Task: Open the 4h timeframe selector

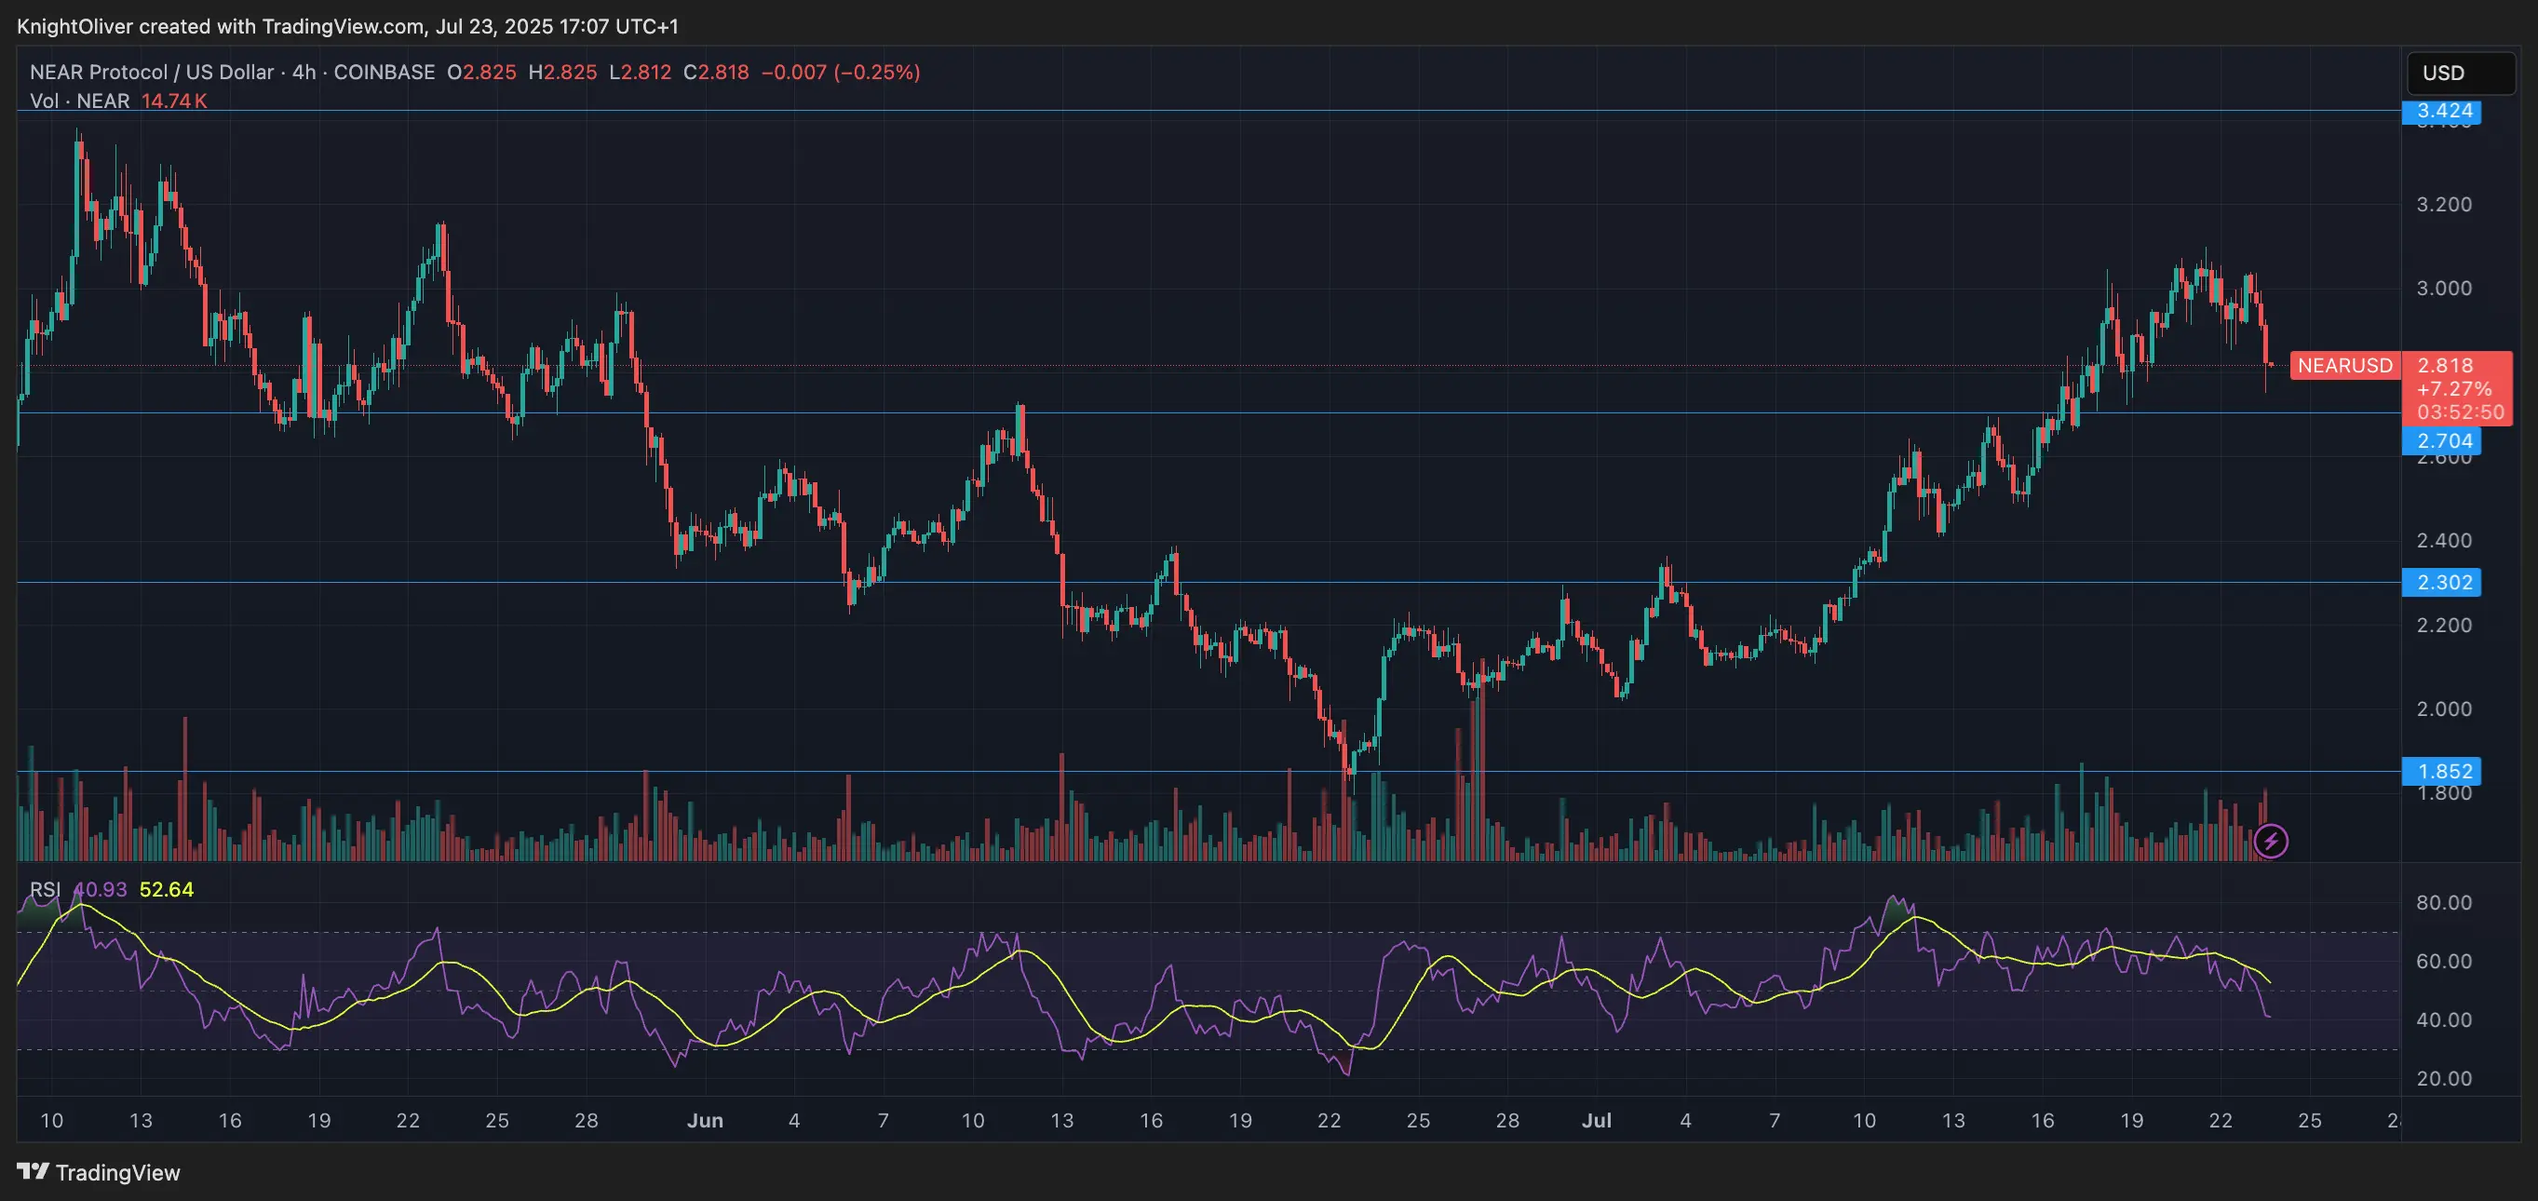Action: [x=305, y=72]
